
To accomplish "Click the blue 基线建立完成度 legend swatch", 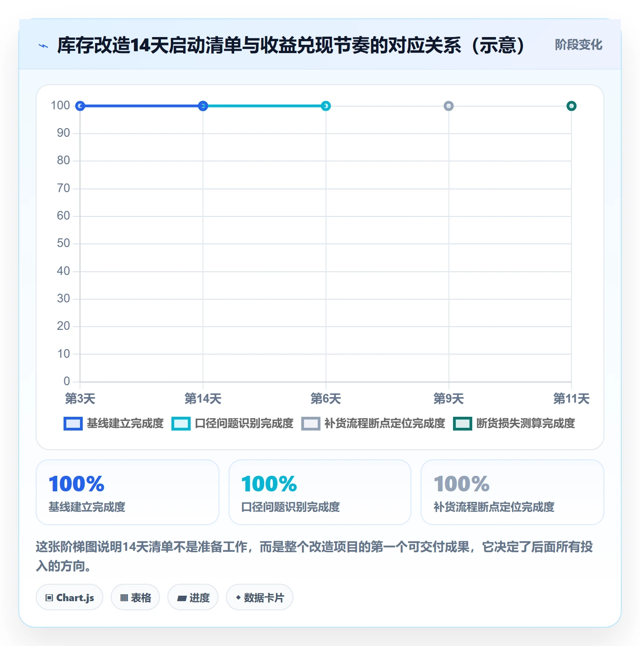I will click(73, 424).
